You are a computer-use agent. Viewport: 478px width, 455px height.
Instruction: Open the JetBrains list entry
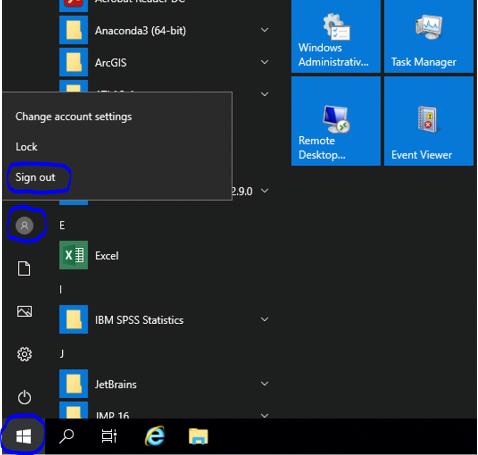pos(115,384)
